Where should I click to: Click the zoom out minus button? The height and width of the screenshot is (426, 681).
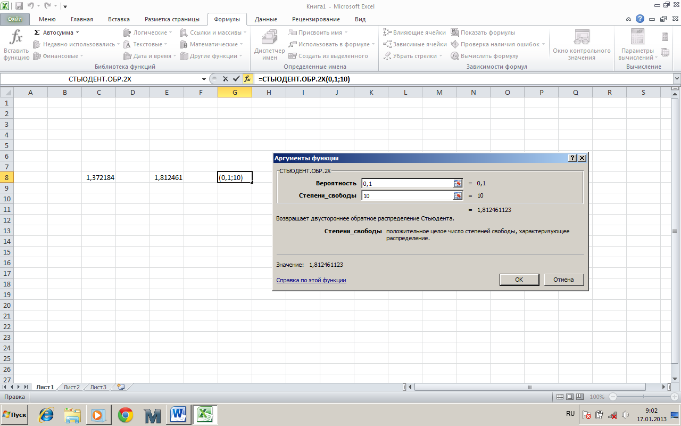coord(613,397)
